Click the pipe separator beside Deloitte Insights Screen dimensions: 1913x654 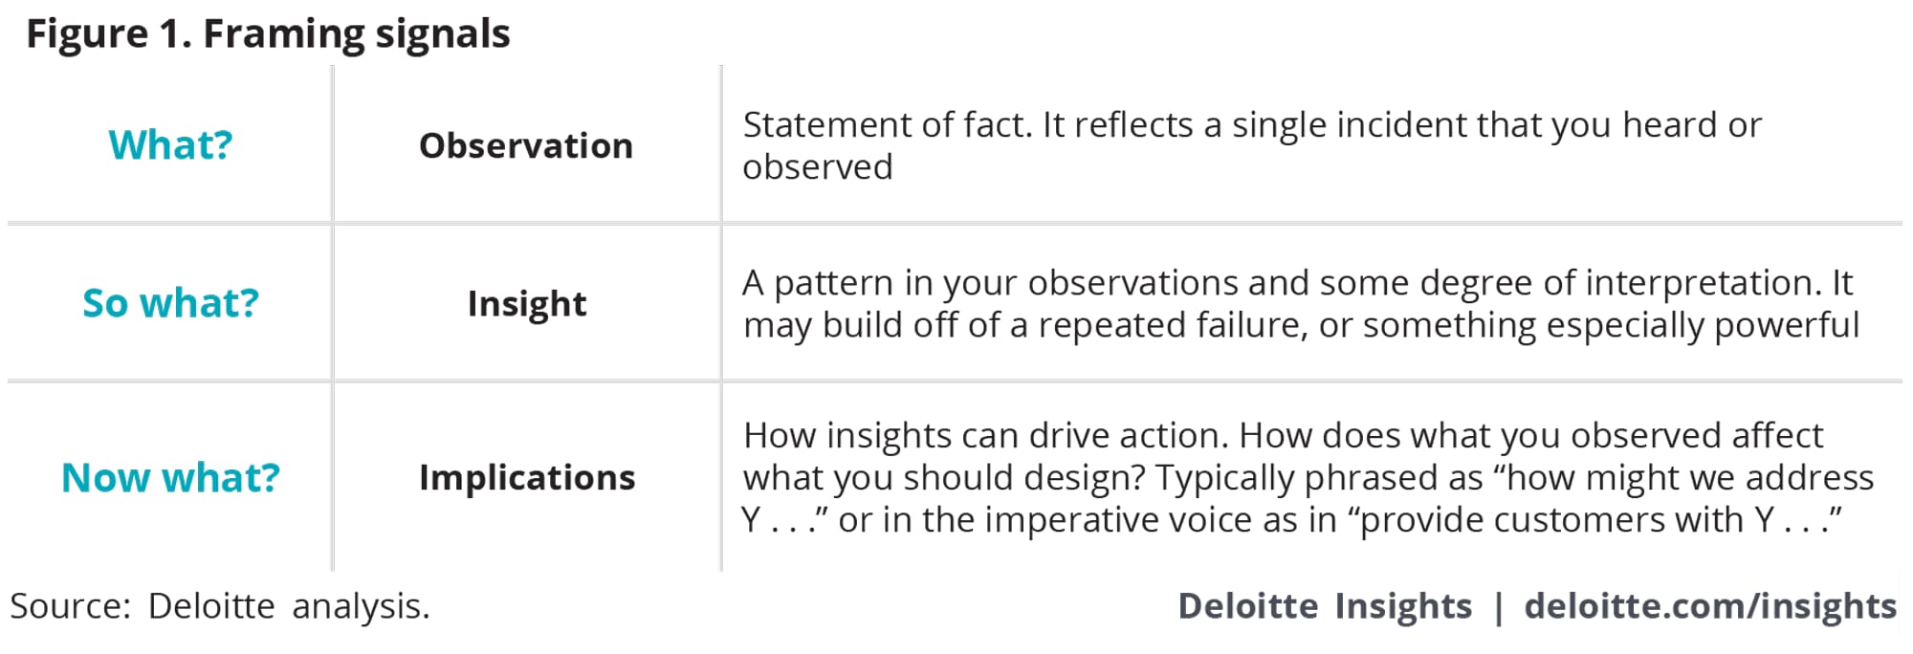1498,606
